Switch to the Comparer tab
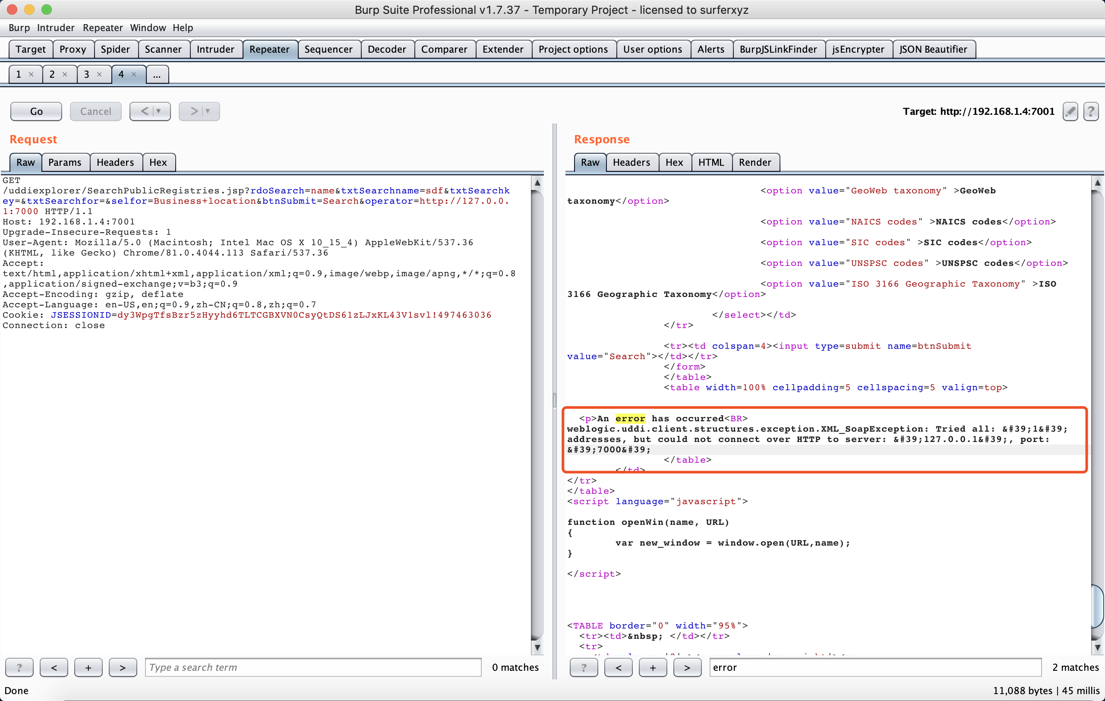This screenshot has width=1105, height=701. [x=444, y=49]
